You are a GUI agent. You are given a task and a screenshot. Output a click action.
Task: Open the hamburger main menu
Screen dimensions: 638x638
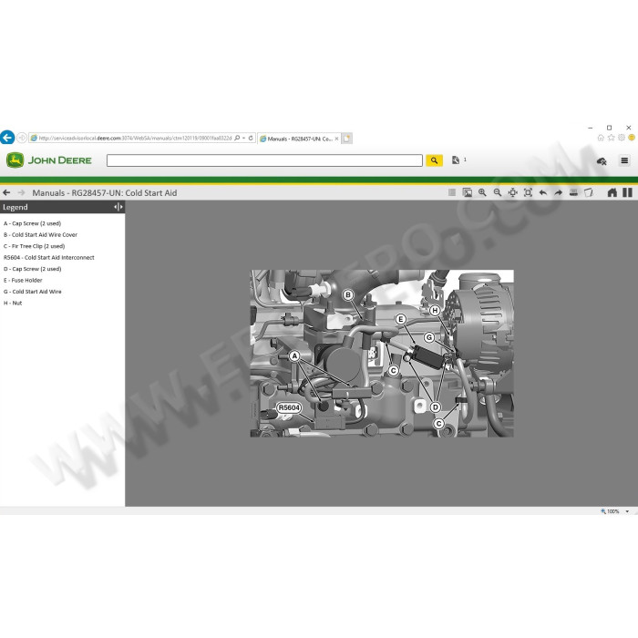click(624, 160)
